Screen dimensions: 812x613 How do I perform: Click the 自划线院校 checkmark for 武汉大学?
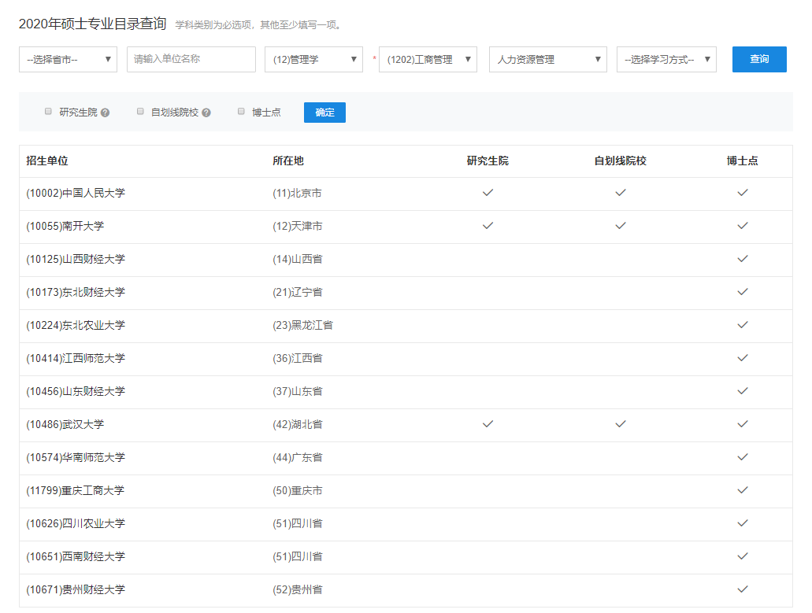[x=620, y=423]
